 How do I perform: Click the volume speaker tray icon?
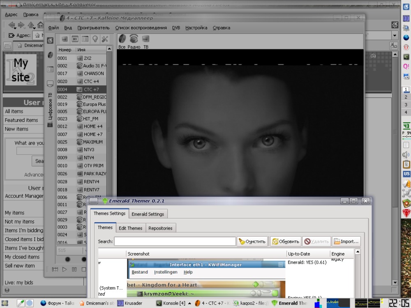pos(406,155)
